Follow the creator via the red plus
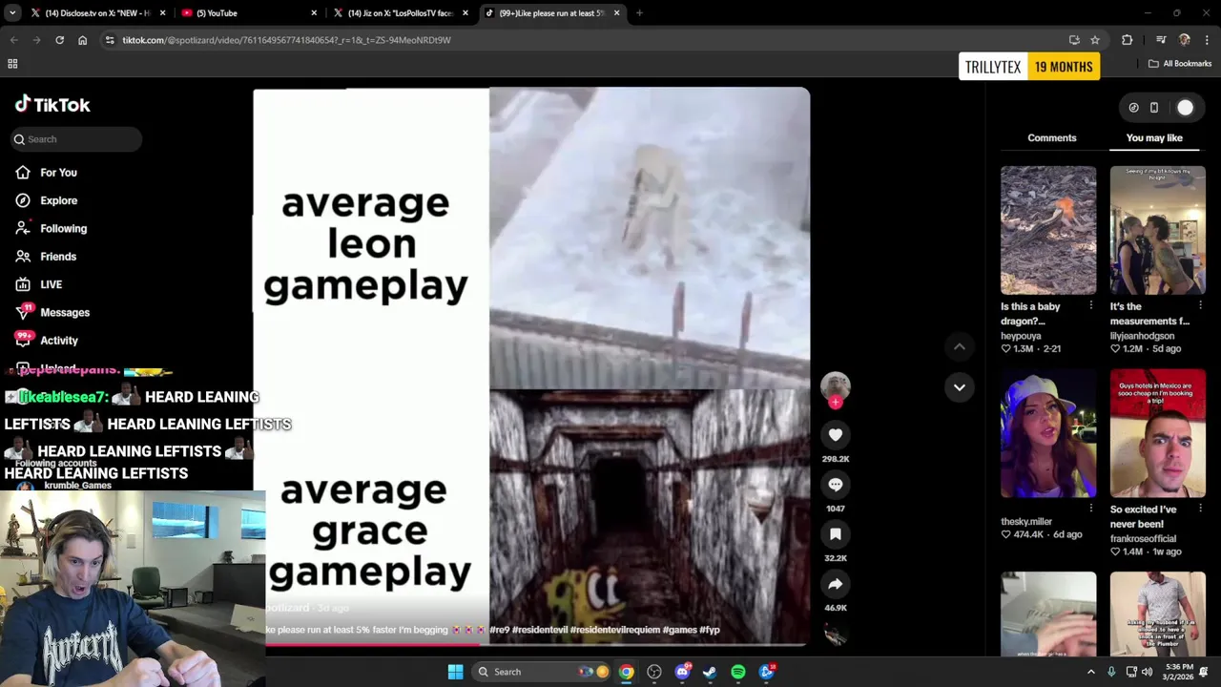 (835, 403)
